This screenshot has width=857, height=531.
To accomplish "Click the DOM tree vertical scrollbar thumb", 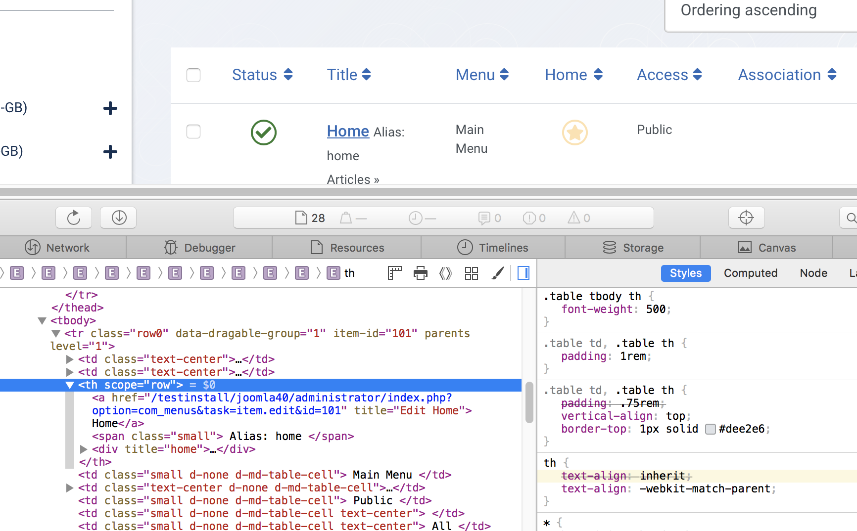I will point(529,402).
